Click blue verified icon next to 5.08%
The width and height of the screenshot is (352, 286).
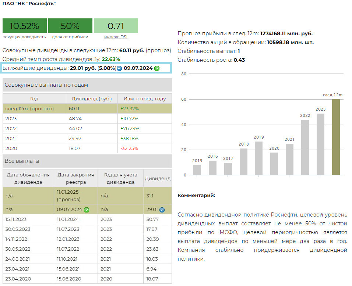[119, 68]
